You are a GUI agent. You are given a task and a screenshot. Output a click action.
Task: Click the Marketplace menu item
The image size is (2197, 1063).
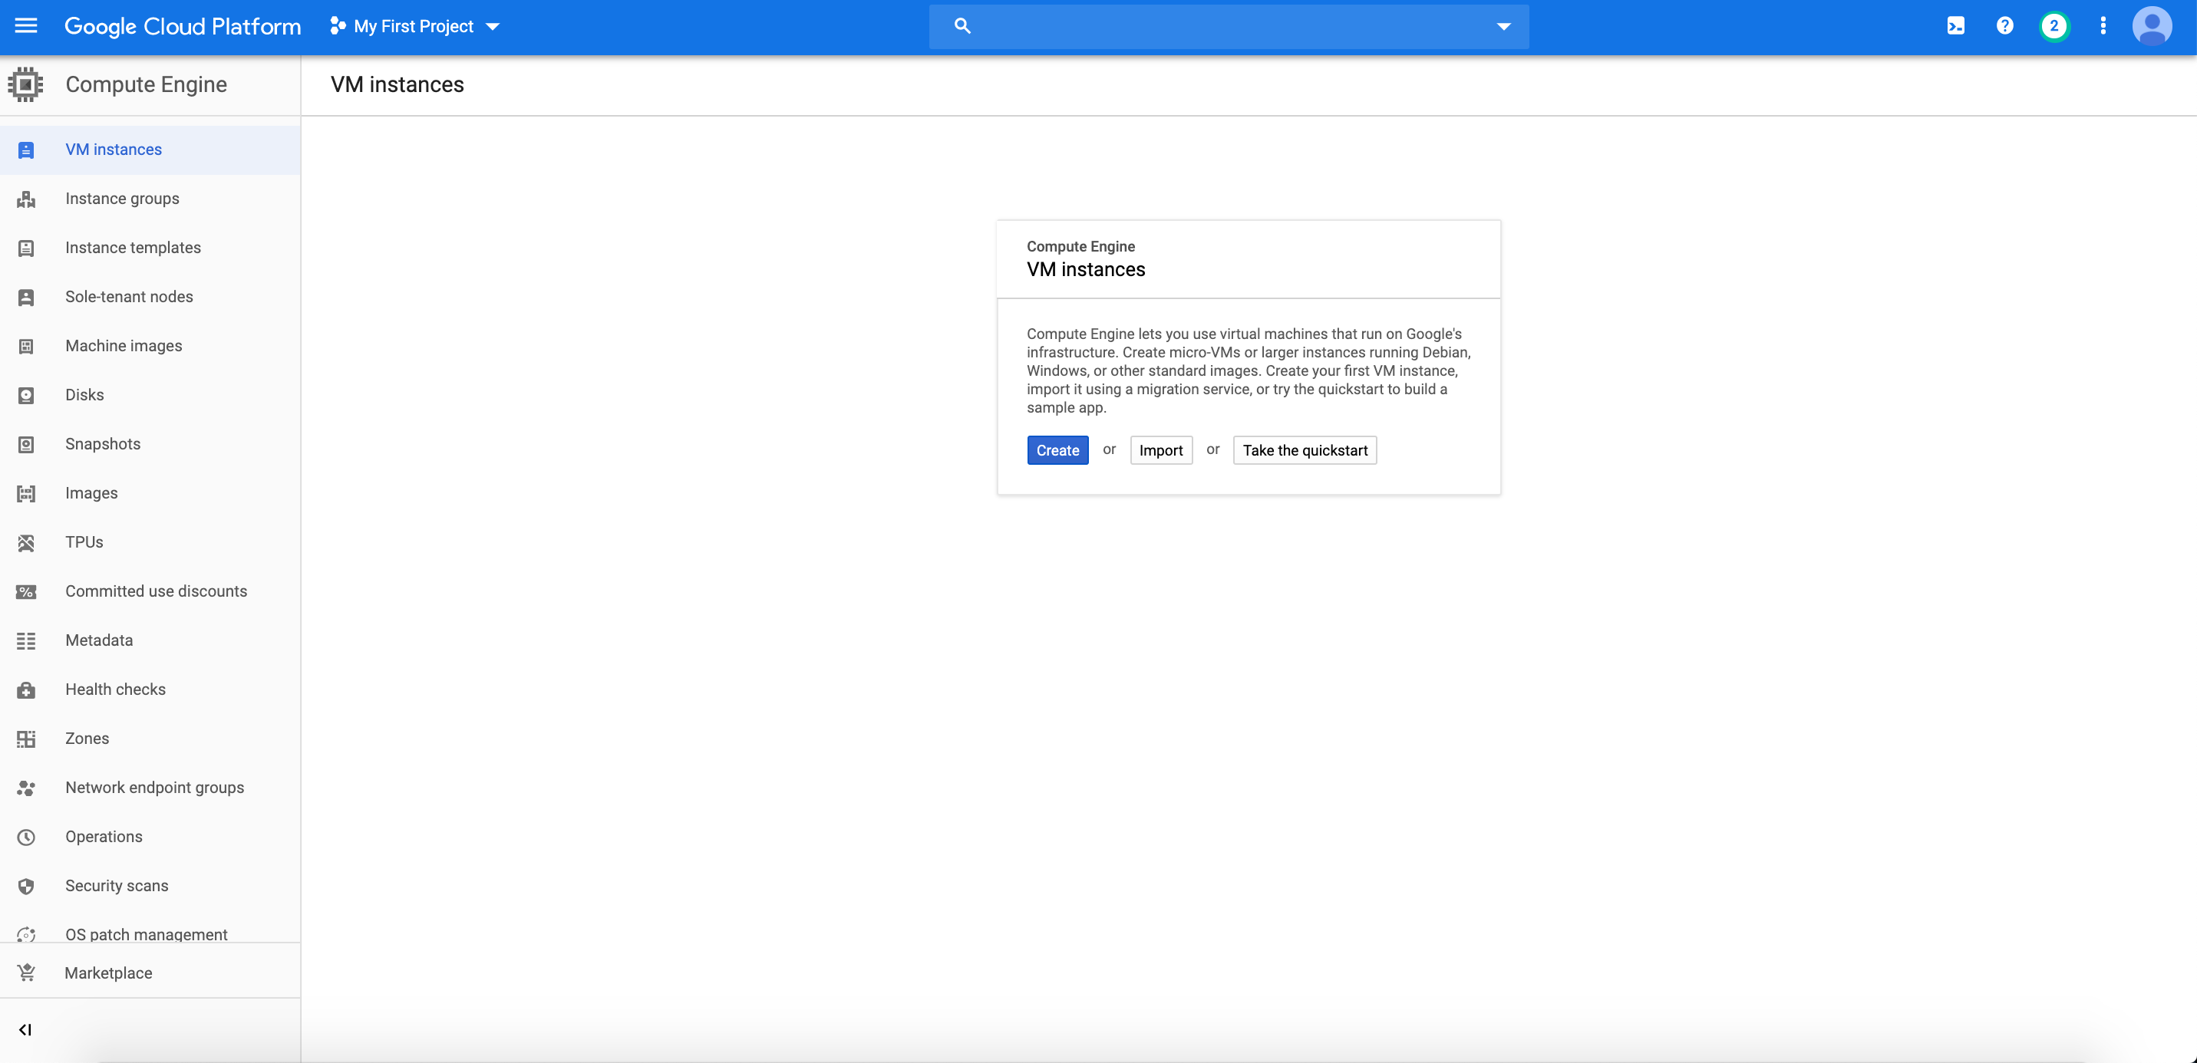[109, 972]
